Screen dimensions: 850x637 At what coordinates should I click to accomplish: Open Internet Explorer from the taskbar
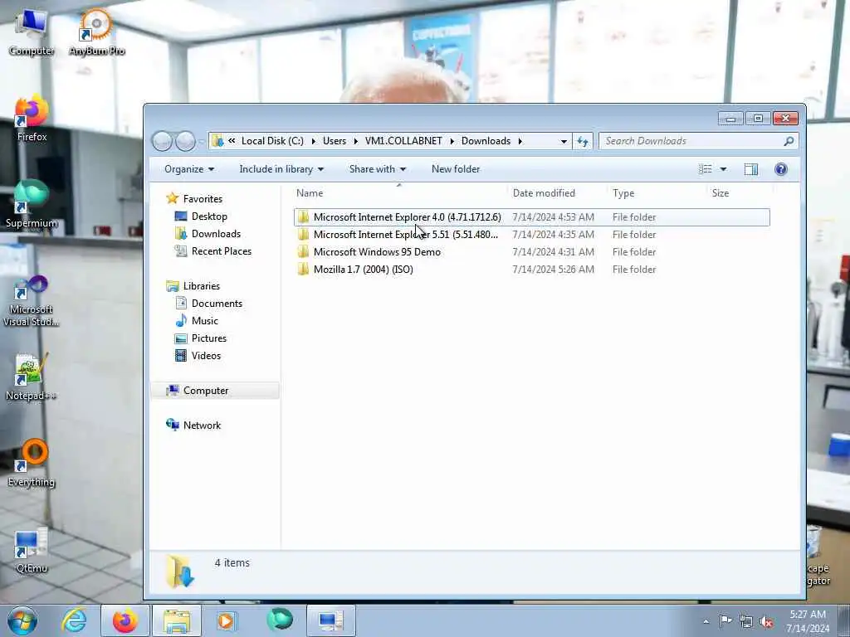coord(74,620)
